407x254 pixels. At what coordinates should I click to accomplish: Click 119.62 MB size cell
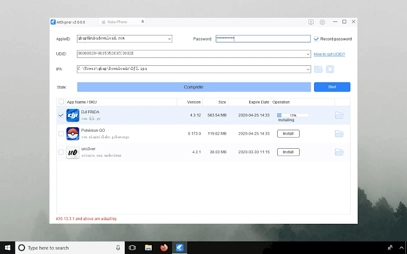[x=217, y=134]
